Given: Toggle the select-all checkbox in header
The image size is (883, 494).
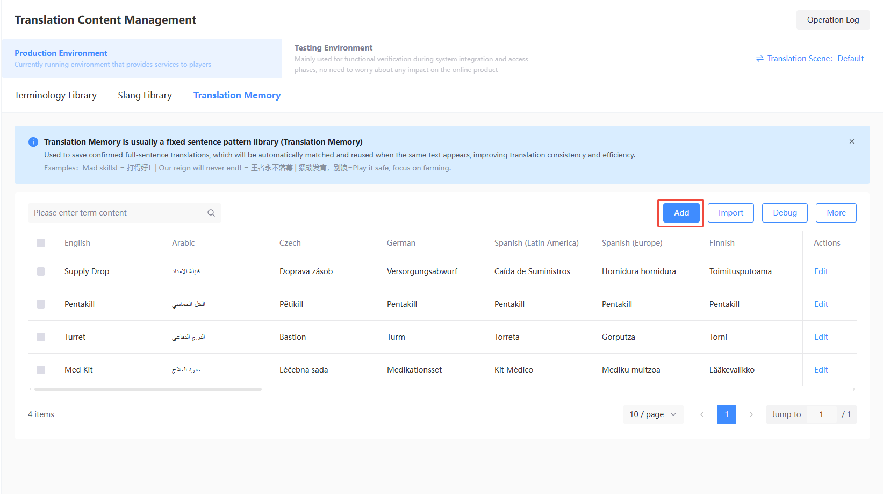Looking at the screenshot, I should [x=41, y=243].
